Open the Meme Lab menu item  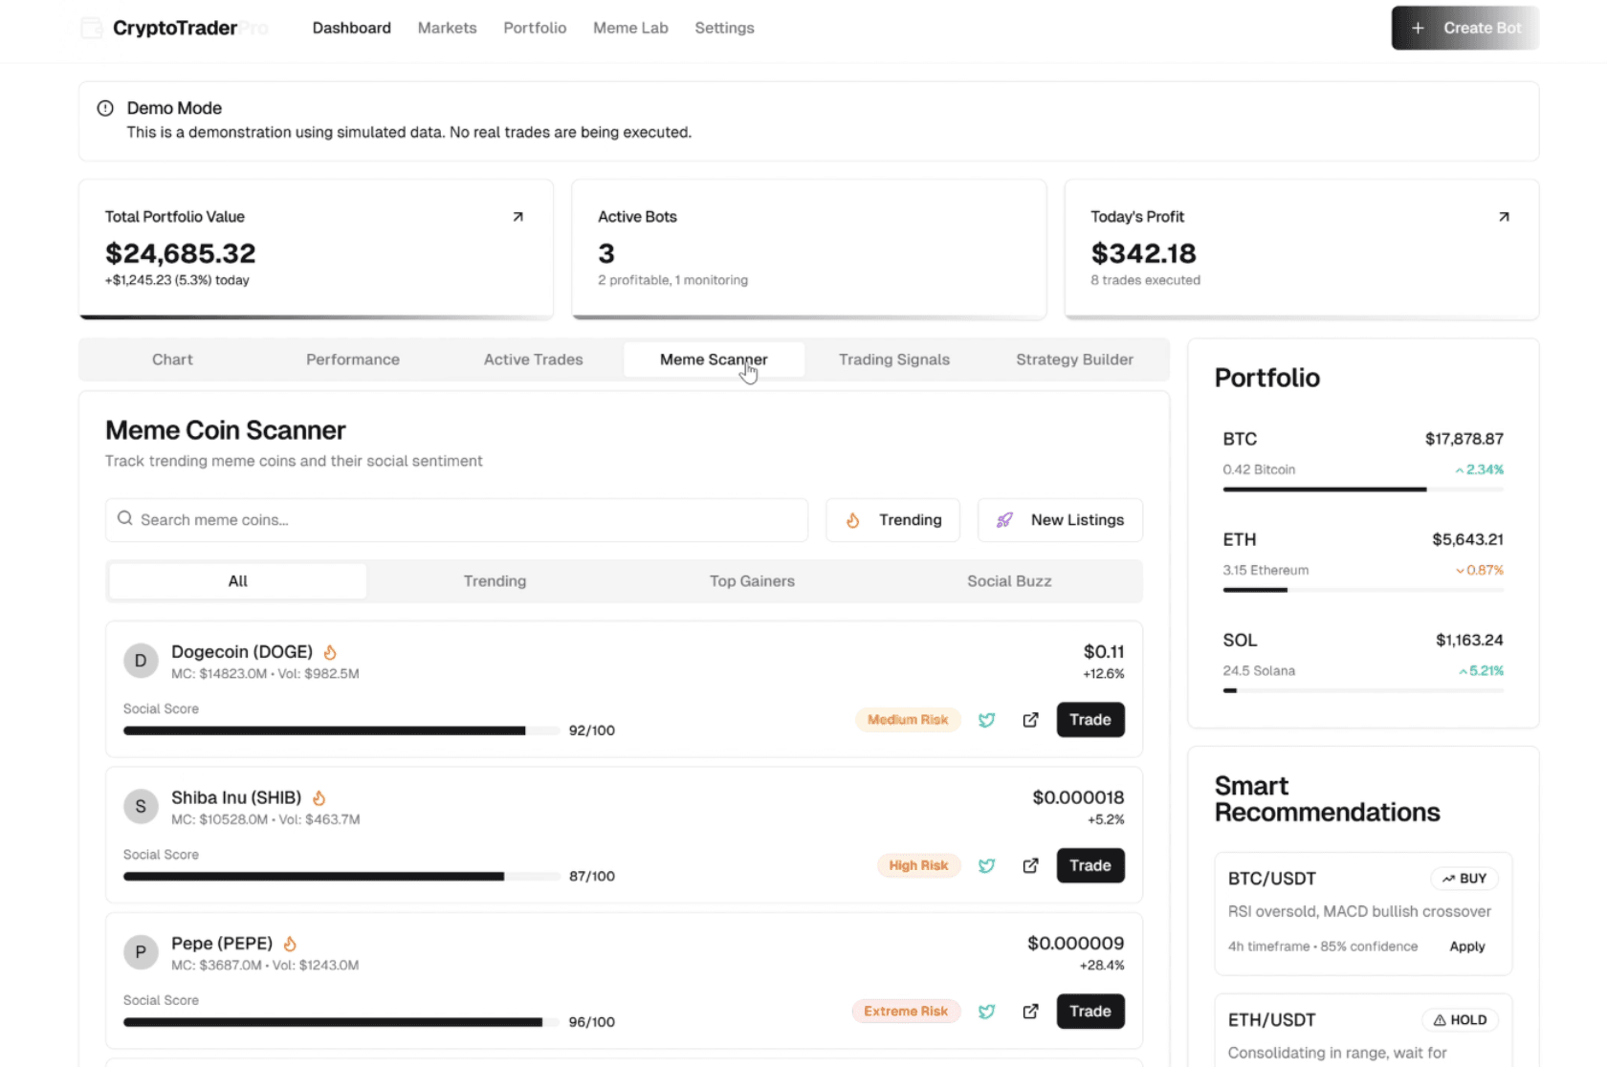pyautogui.click(x=630, y=28)
